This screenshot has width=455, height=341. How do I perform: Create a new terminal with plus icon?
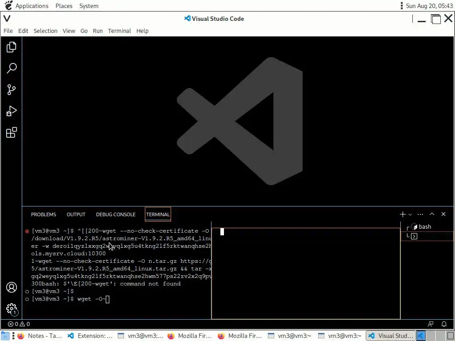[x=403, y=214]
